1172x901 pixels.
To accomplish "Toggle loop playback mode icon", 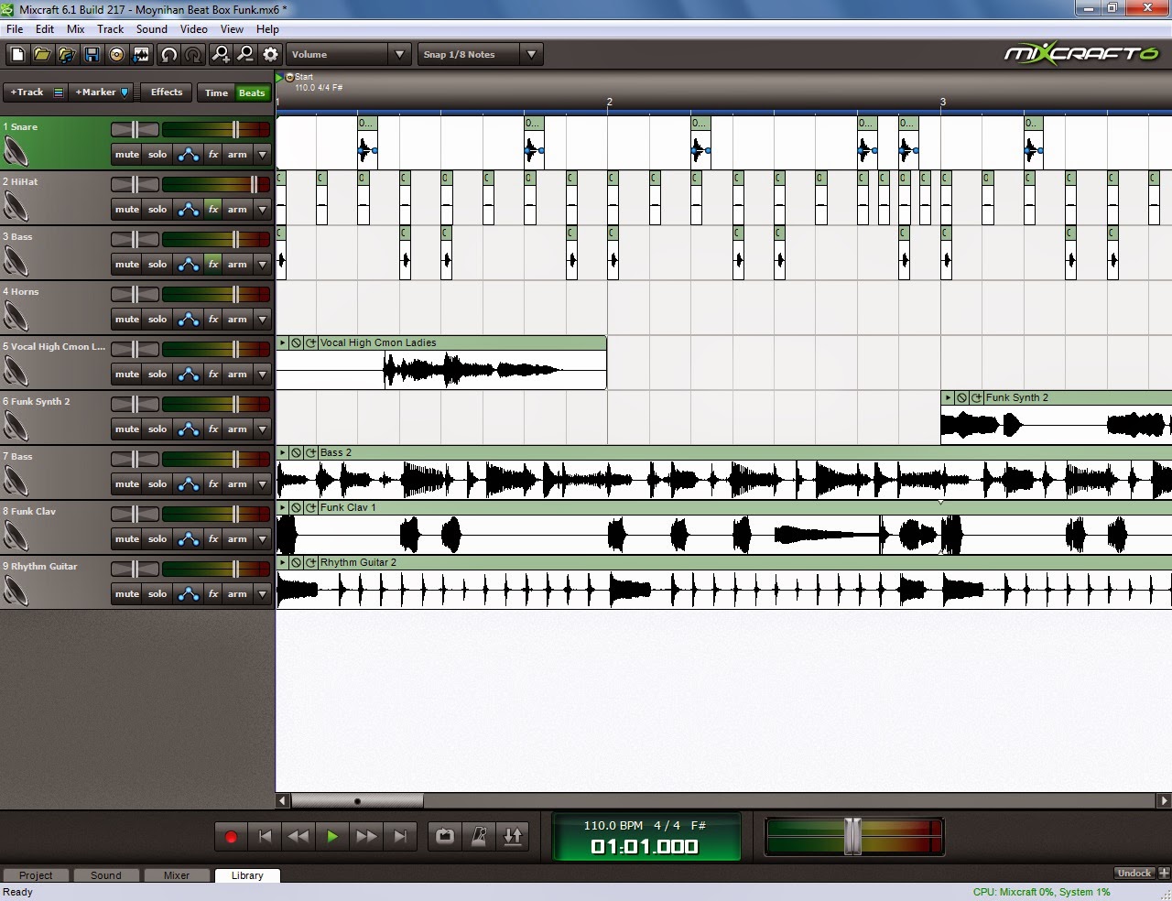I will 445,836.
